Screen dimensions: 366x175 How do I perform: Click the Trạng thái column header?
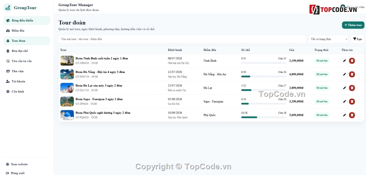tap(321, 50)
